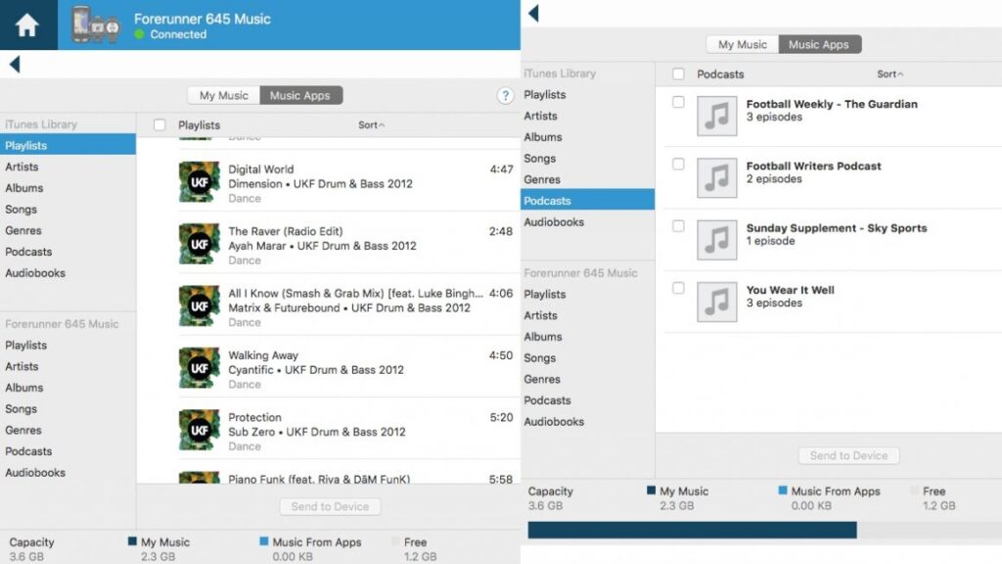The height and width of the screenshot is (564, 1002).
Task: Open the Sort dropdown in Playlists panel
Action: pyautogui.click(x=371, y=125)
